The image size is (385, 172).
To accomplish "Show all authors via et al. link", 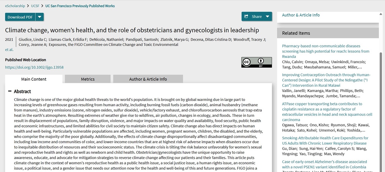I will click(x=9, y=50).
